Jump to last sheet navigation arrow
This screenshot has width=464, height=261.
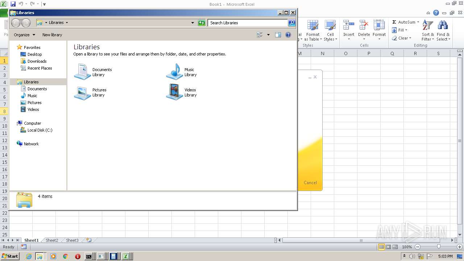(17, 240)
